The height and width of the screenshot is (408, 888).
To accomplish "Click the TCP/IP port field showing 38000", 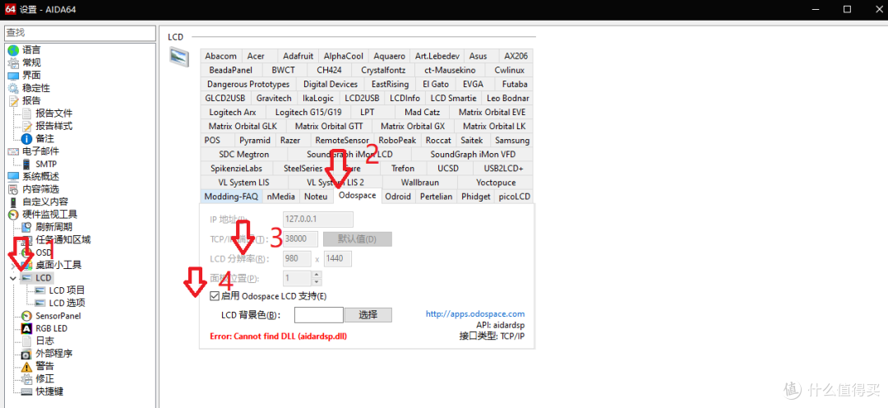I will pos(300,239).
